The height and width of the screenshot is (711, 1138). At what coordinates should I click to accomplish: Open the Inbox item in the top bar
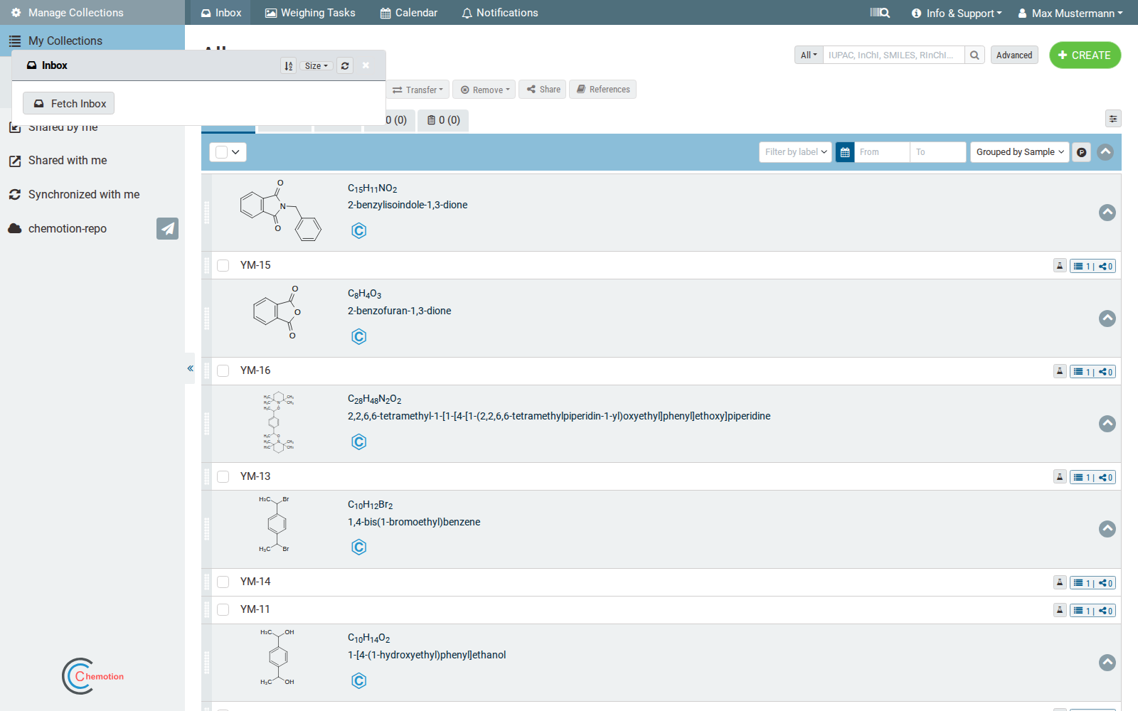click(x=221, y=13)
